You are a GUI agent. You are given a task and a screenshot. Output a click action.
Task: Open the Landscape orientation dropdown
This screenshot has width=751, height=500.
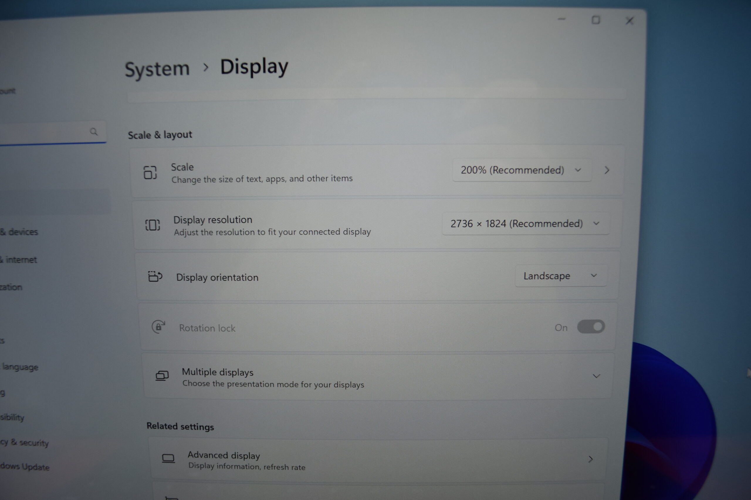561,276
